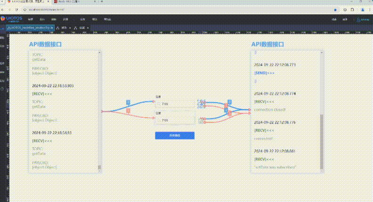Click the first hierarchy icon after the editor tab
373x202 pixels.
tap(58, 28)
